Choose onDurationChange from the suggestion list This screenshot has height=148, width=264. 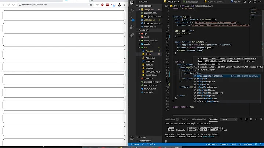[227, 90]
